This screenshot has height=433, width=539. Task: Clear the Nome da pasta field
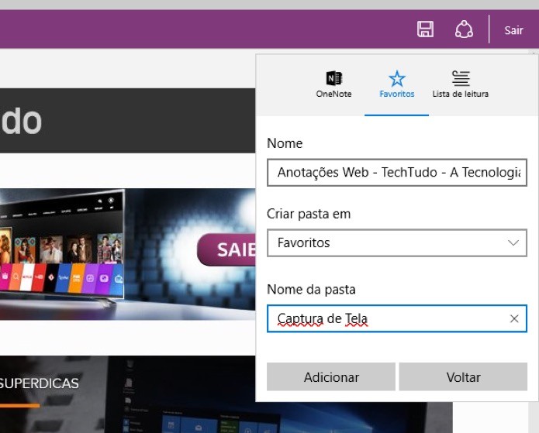(x=514, y=318)
